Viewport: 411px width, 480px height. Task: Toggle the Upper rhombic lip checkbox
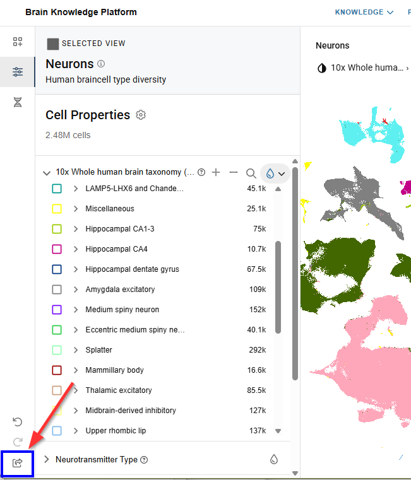tap(57, 431)
